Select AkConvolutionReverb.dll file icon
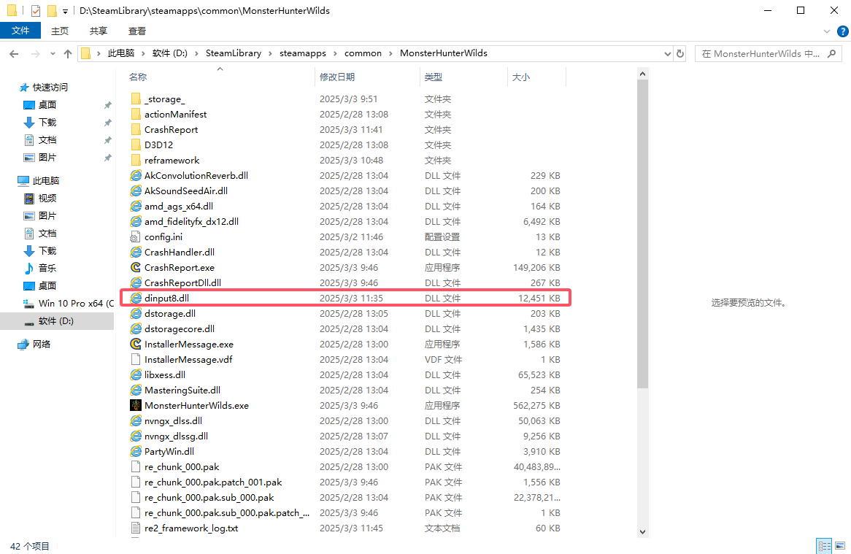 click(x=136, y=175)
